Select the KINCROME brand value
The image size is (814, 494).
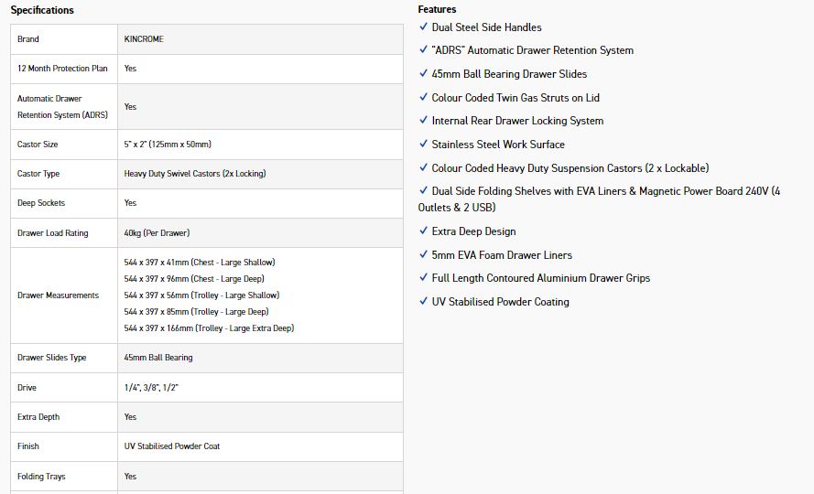click(x=146, y=39)
